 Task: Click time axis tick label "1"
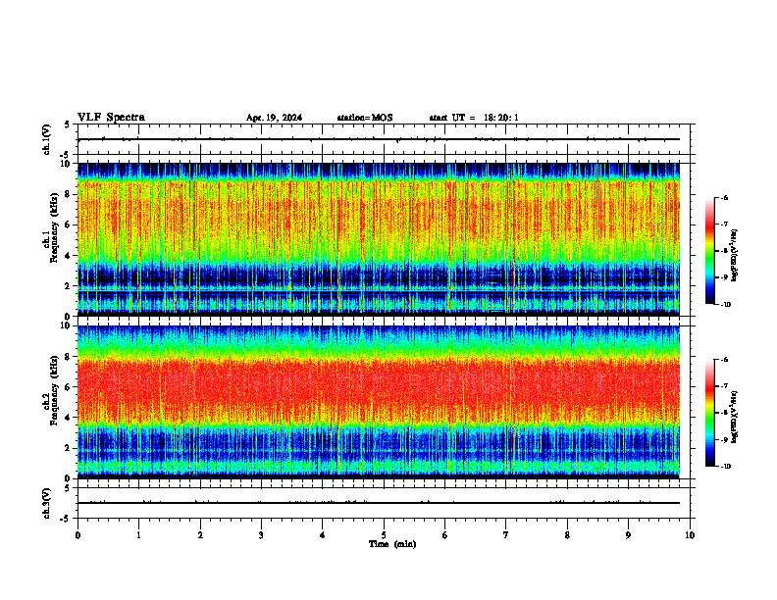138,535
